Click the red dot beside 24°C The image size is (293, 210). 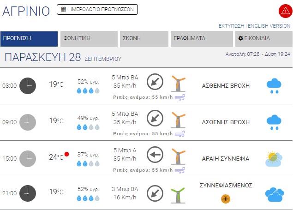click(67, 154)
